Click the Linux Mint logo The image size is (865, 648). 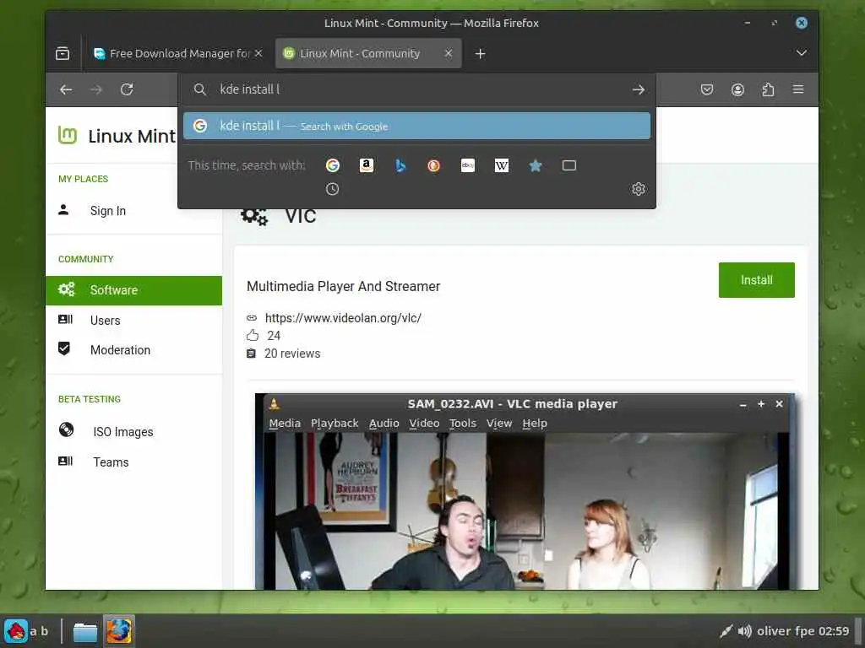(x=117, y=136)
